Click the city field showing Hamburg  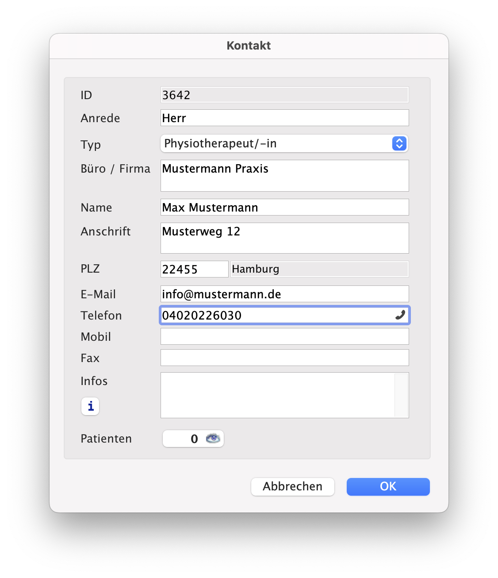(x=319, y=269)
